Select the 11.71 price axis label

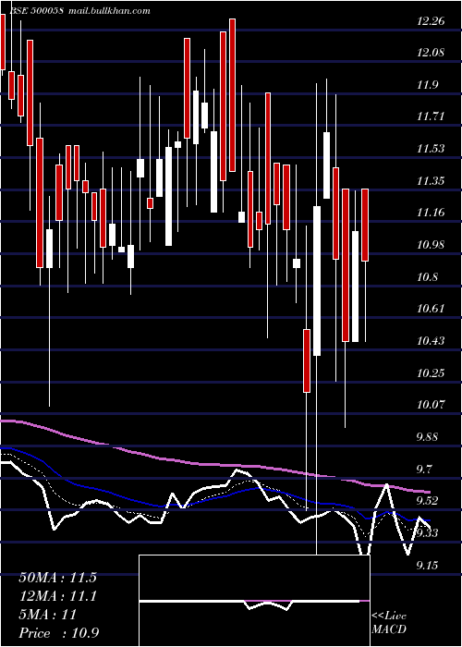pyautogui.click(x=431, y=116)
